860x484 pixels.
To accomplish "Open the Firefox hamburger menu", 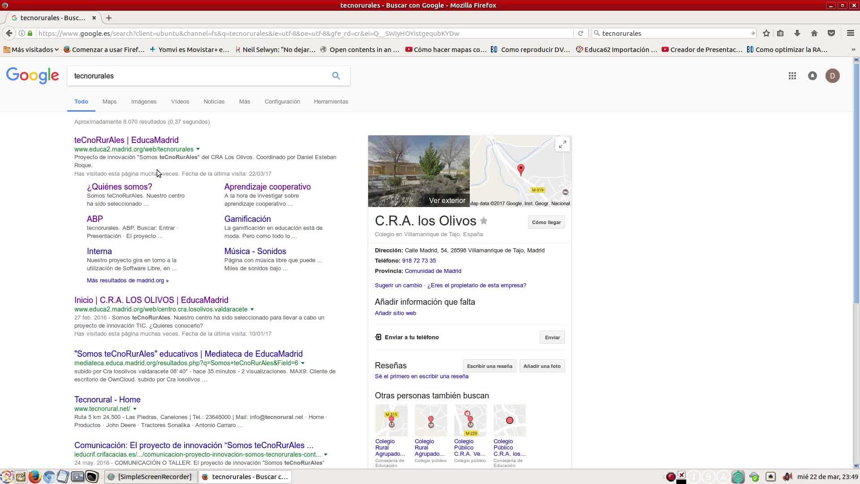I will point(850,33).
